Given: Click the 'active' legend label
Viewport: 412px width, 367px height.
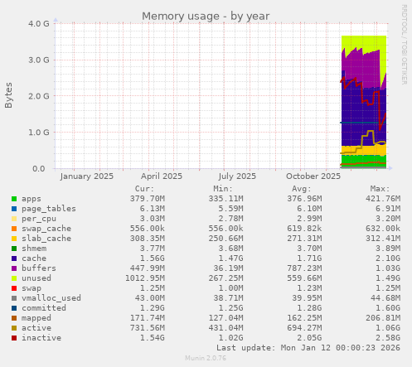Looking at the screenshot, I should point(36,328).
